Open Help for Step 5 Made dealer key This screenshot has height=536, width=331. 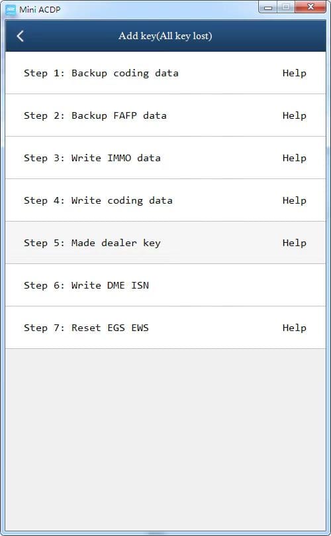click(x=294, y=243)
